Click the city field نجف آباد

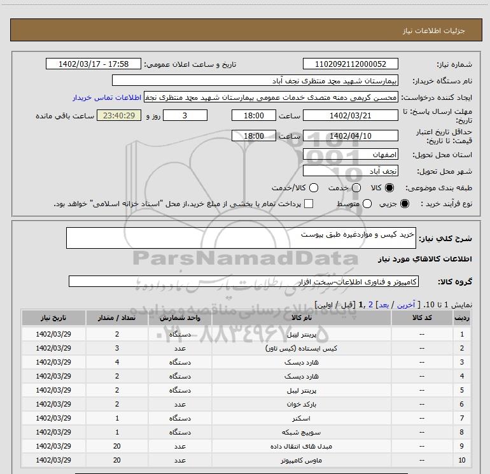pos(350,171)
